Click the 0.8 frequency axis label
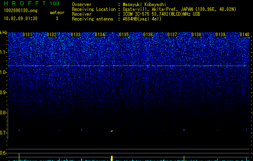Screen dimensions: 253x161 pyautogui.click(x=3, y=113)
